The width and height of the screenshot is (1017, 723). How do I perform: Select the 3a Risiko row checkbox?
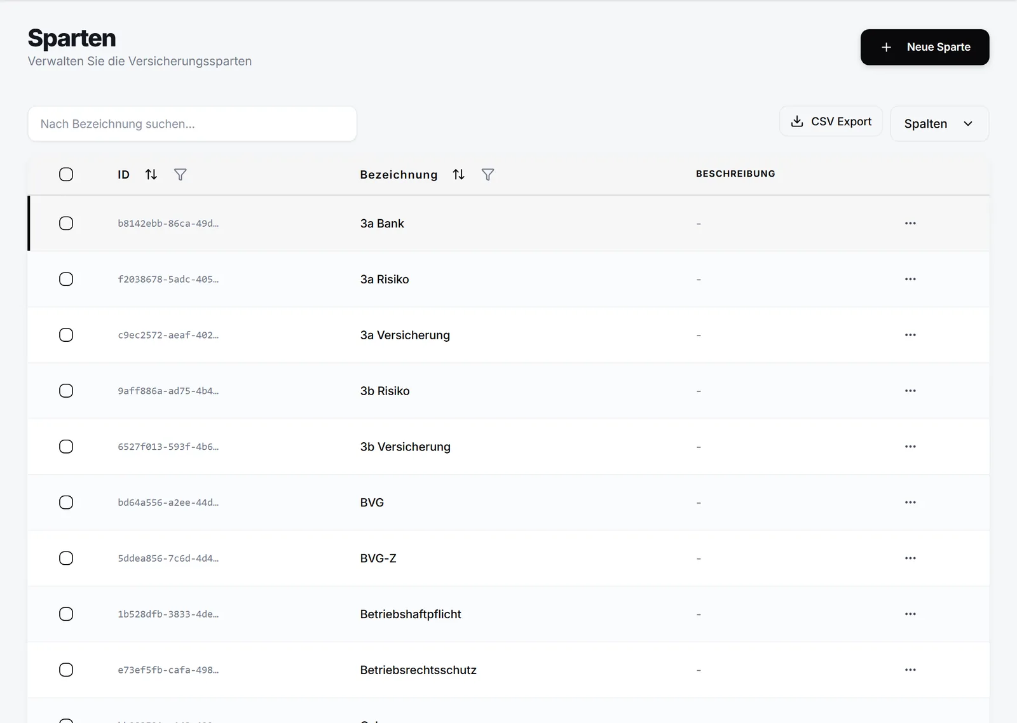pyautogui.click(x=66, y=279)
